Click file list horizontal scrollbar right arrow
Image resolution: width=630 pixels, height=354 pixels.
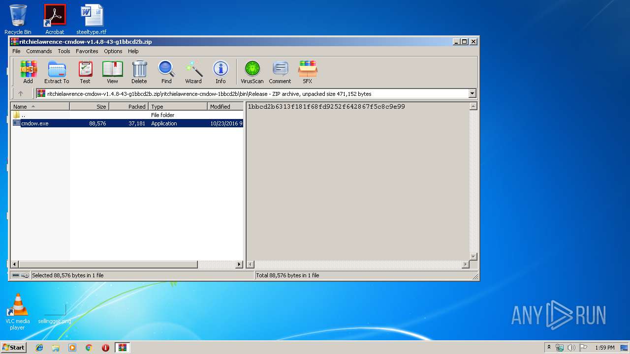point(239,264)
